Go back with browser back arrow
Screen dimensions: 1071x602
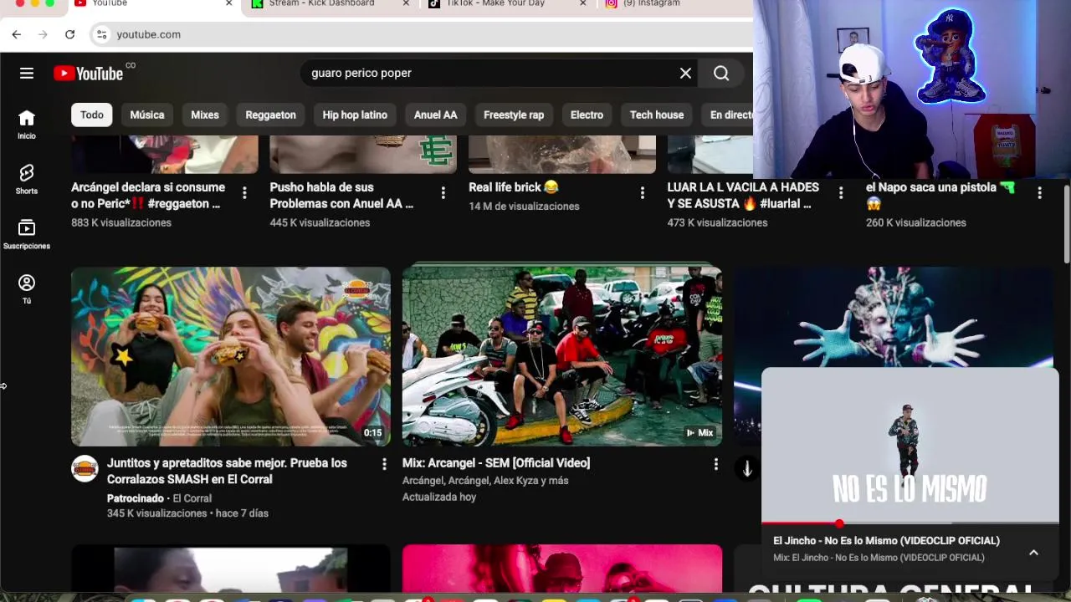coord(17,34)
